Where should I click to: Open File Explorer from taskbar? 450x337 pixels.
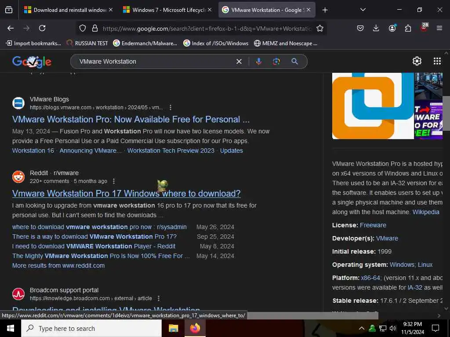pos(173,328)
